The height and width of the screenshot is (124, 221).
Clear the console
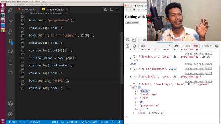(x=134, y=46)
